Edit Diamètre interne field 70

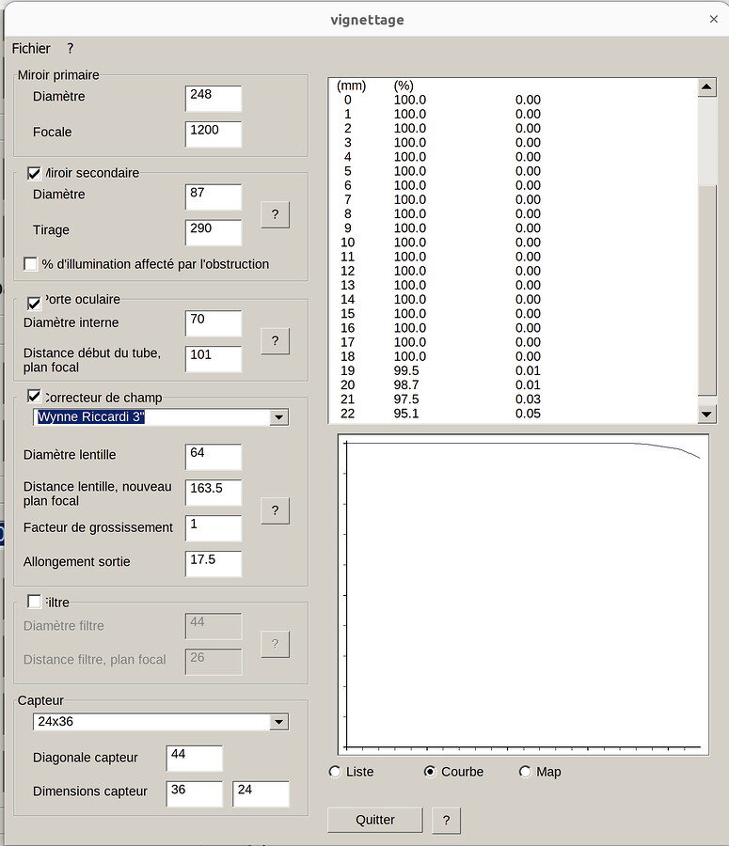[x=214, y=322]
